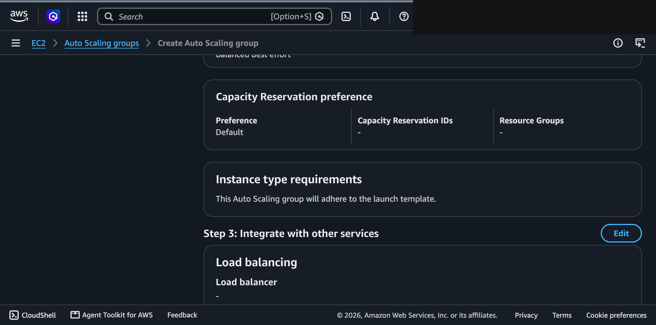Open the Privacy link

pyautogui.click(x=526, y=315)
